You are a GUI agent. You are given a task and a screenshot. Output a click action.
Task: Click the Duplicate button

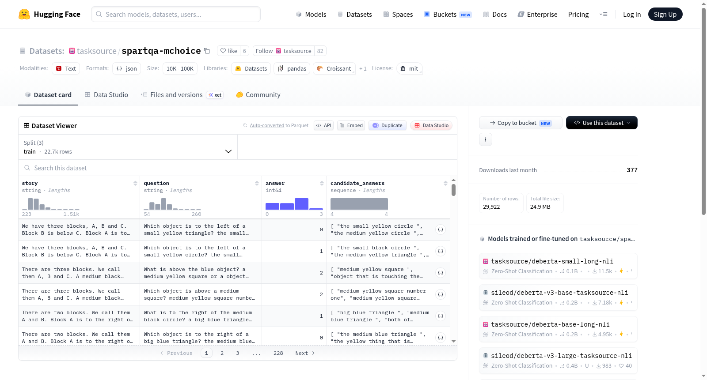(x=387, y=125)
